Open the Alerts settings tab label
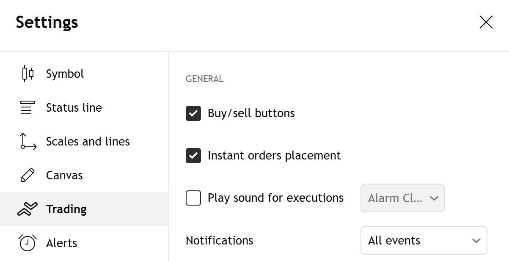Image resolution: width=509 pixels, height=261 pixels. click(61, 243)
